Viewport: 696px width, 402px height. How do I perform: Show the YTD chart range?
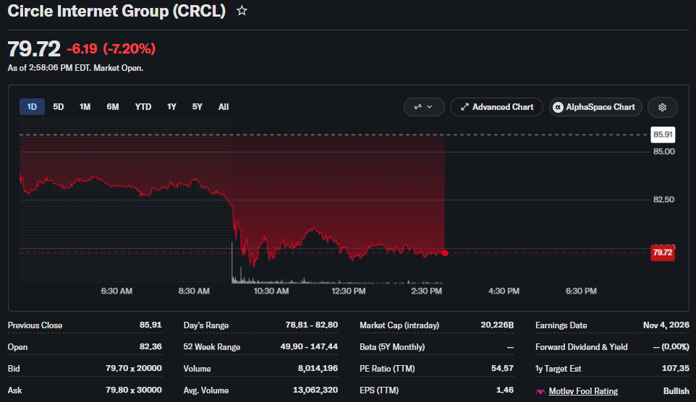click(x=143, y=107)
